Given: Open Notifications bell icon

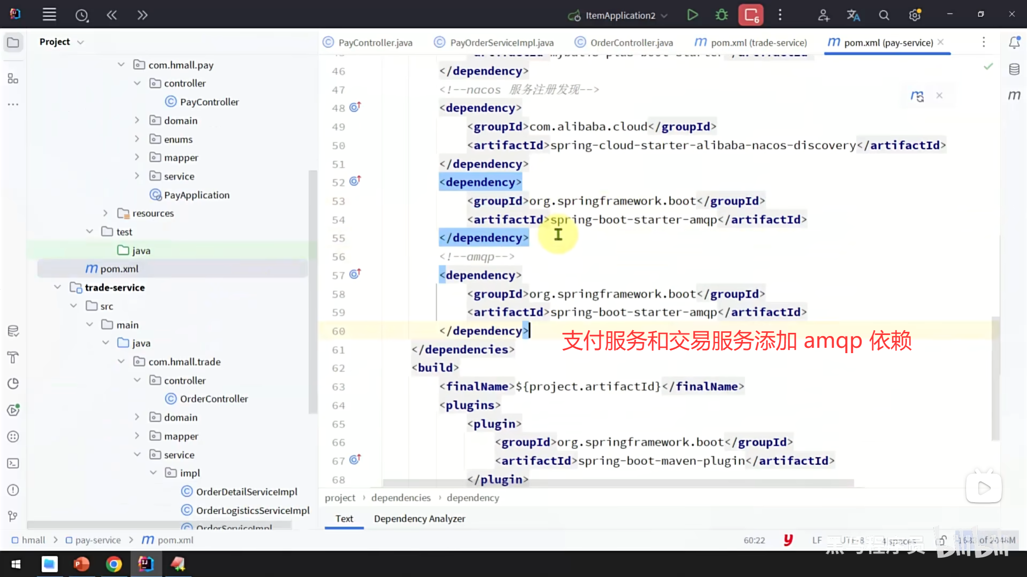Looking at the screenshot, I should (x=1014, y=43).
